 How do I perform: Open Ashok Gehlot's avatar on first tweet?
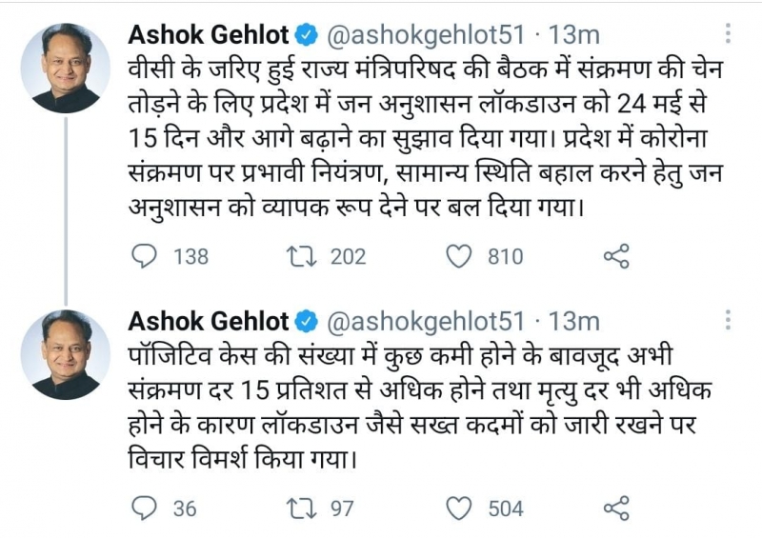[66, 68]
